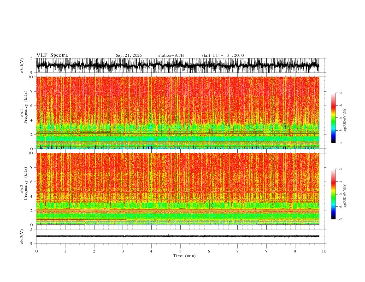Click the ch.2 spectrogram green band near 2 kHz

point(177,206)
